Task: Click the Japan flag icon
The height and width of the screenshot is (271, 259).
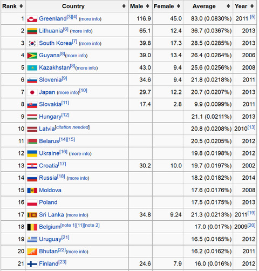Action: coord(32,92)
